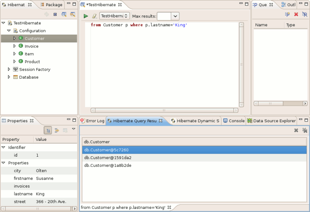Toggle Show Categories in the Properties toolbar
This screenshot has width=310, height=212.
tap(48, 130)
